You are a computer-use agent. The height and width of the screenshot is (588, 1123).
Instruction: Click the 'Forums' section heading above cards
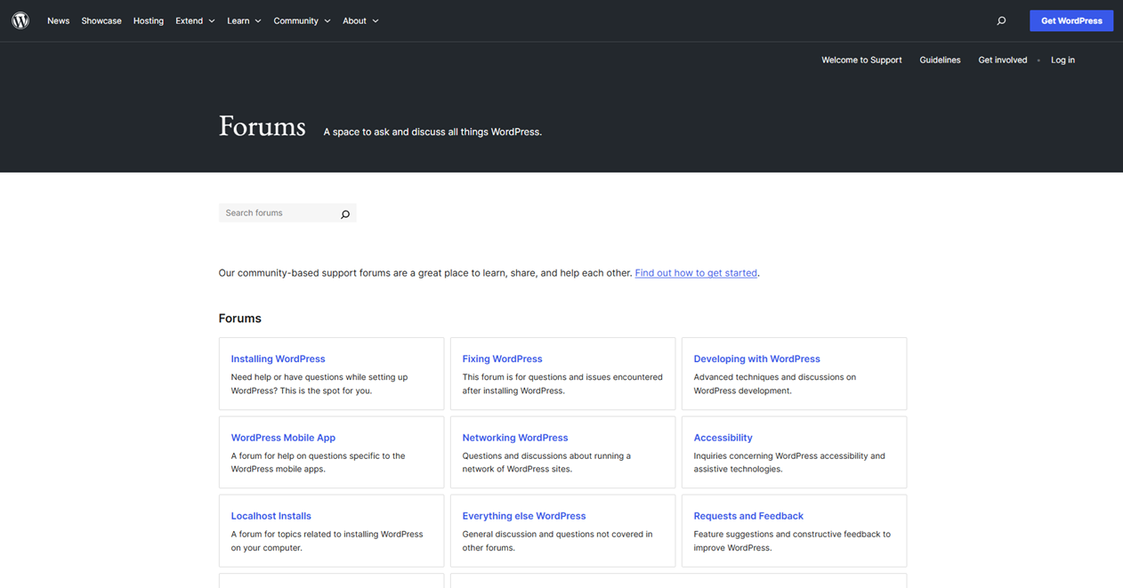point(239,318)
